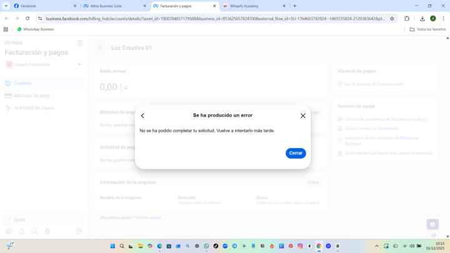The image size is (450, 253).
Task: Open Ayuda in the sidebar
Action: pos(44,220)
